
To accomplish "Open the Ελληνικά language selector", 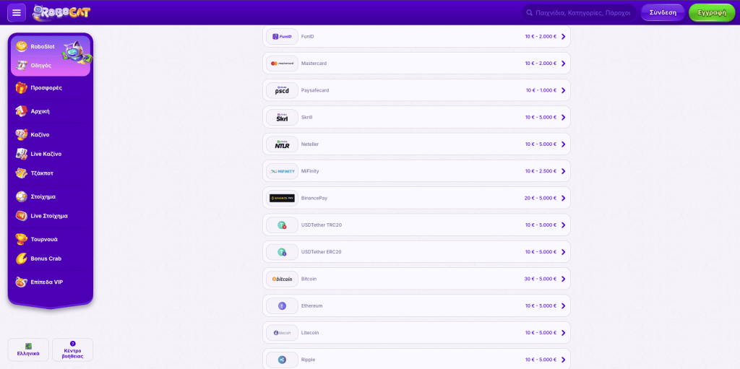I will (x=28, y=350).
